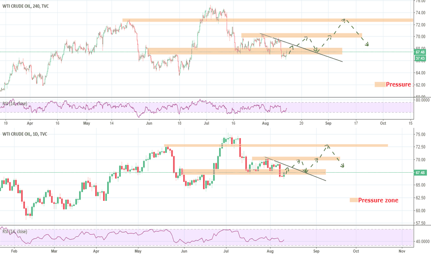Click the 40.0000 RSI scale value
Image resolution: width=431 pixels, height=254 pixels.
[422, 242]
